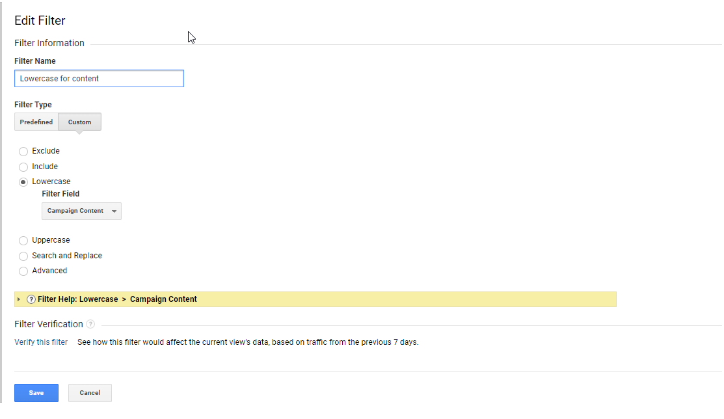The height and width of the screenshot is (419, 724).
Task: Confirm the Lowercase radio button is selected
Action: pos(23,182)
